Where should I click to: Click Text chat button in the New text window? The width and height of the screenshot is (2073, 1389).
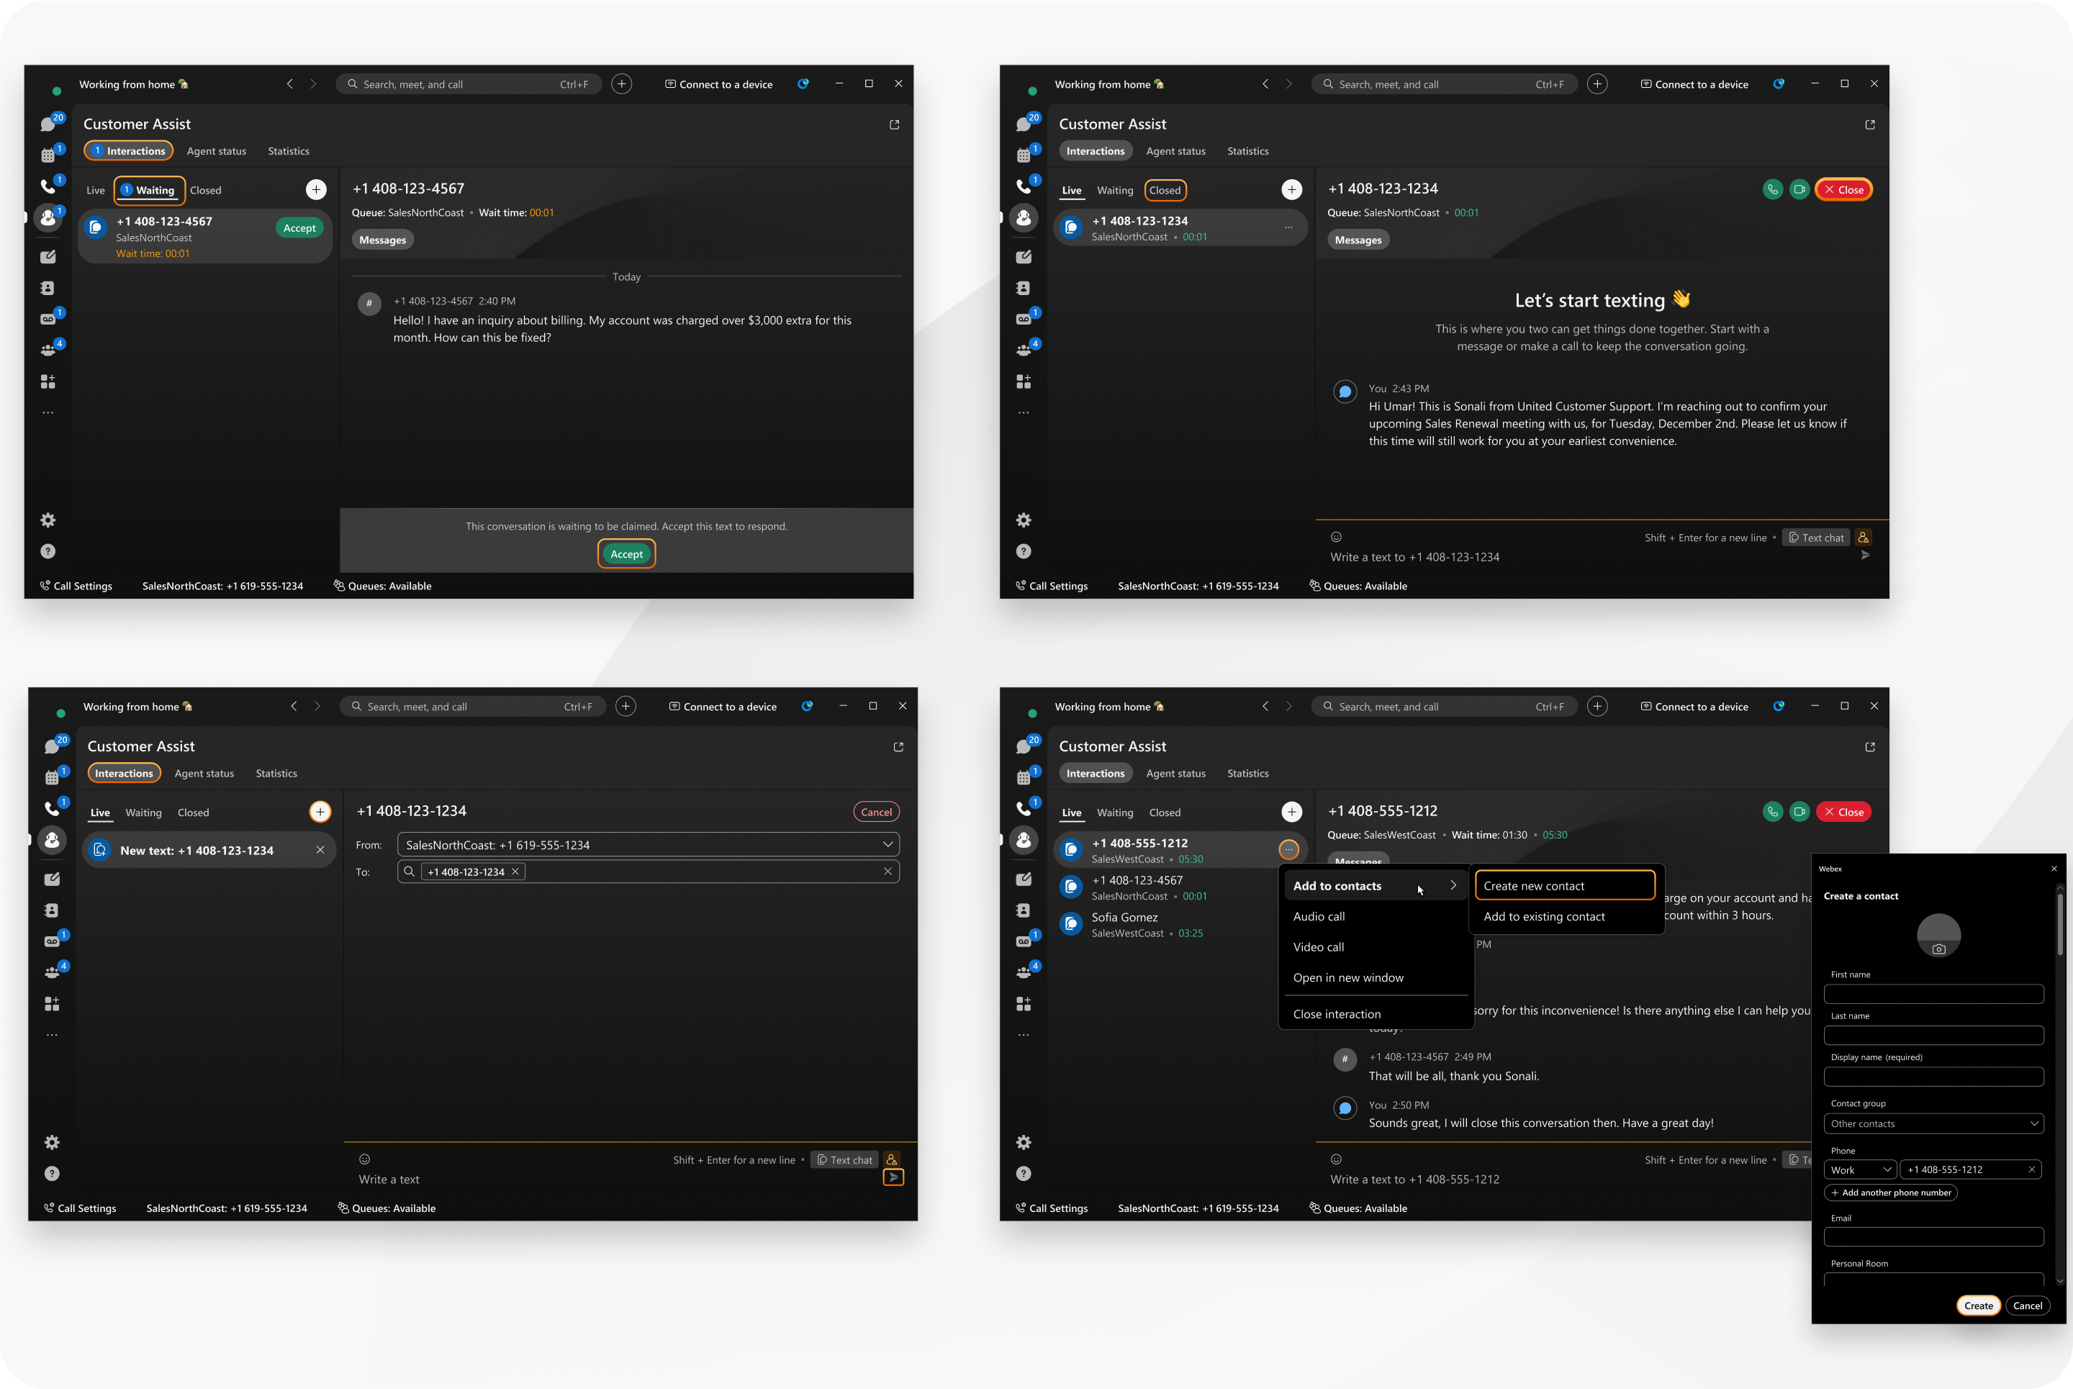pos(844,1159)
